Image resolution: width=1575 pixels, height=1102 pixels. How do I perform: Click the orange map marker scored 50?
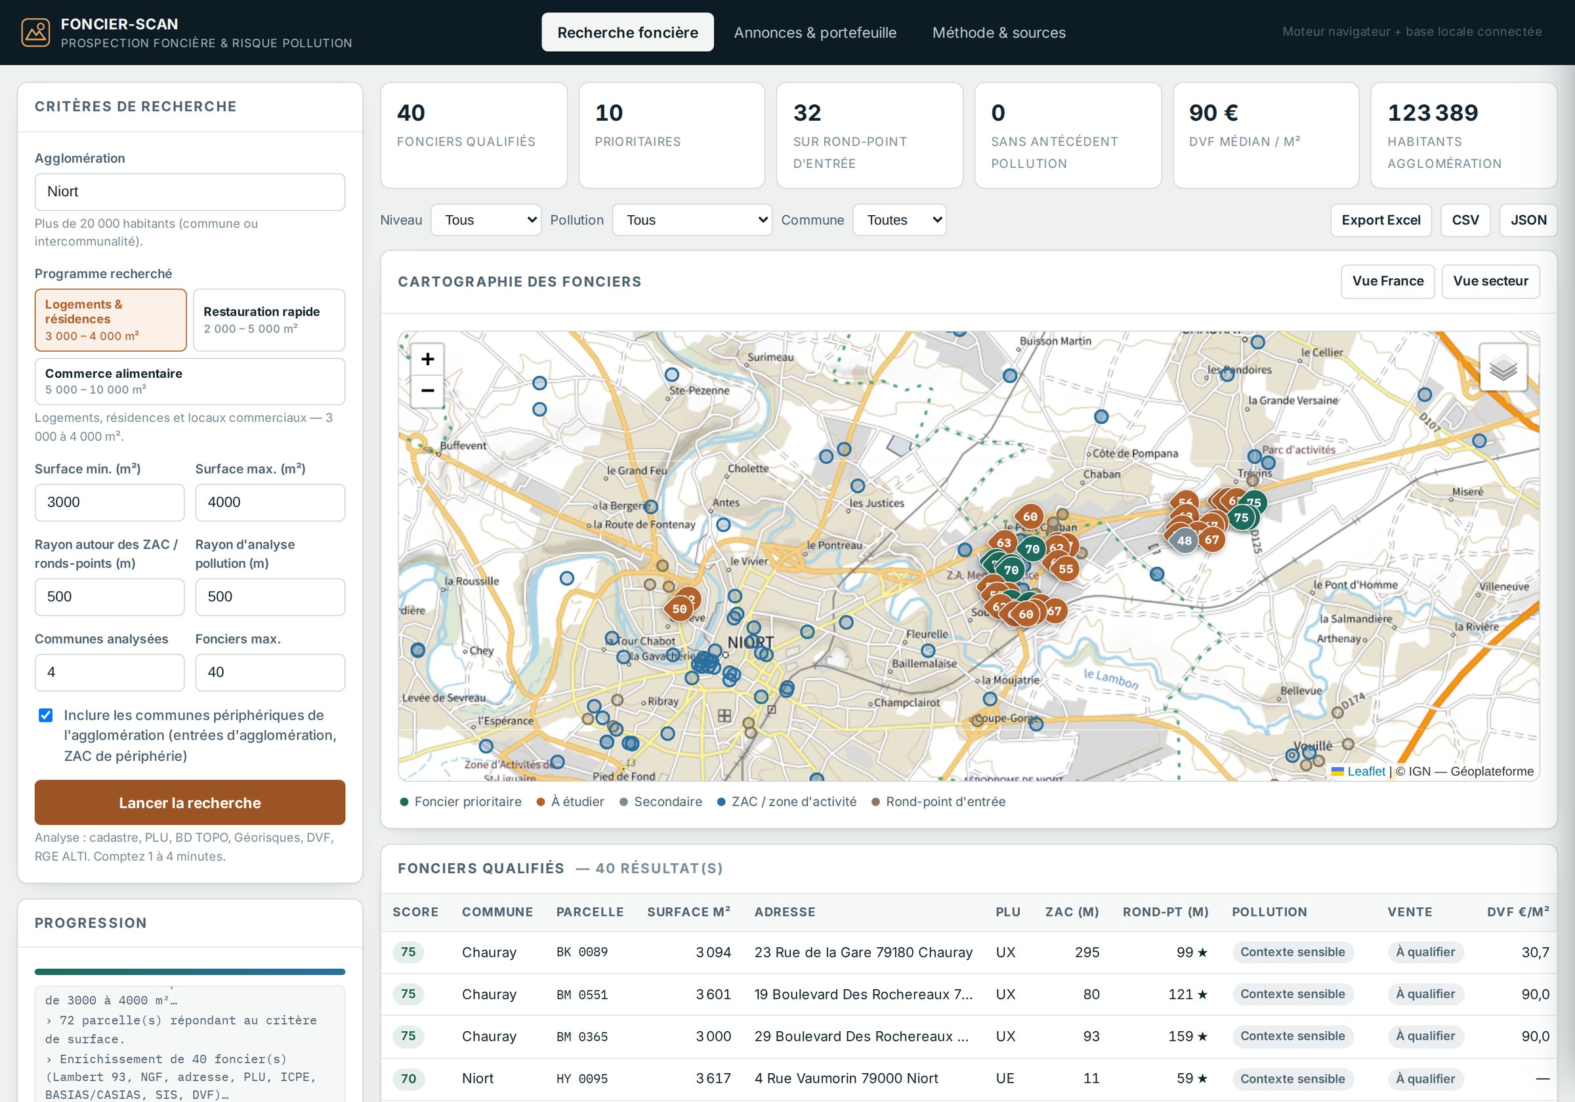(679, 609)
